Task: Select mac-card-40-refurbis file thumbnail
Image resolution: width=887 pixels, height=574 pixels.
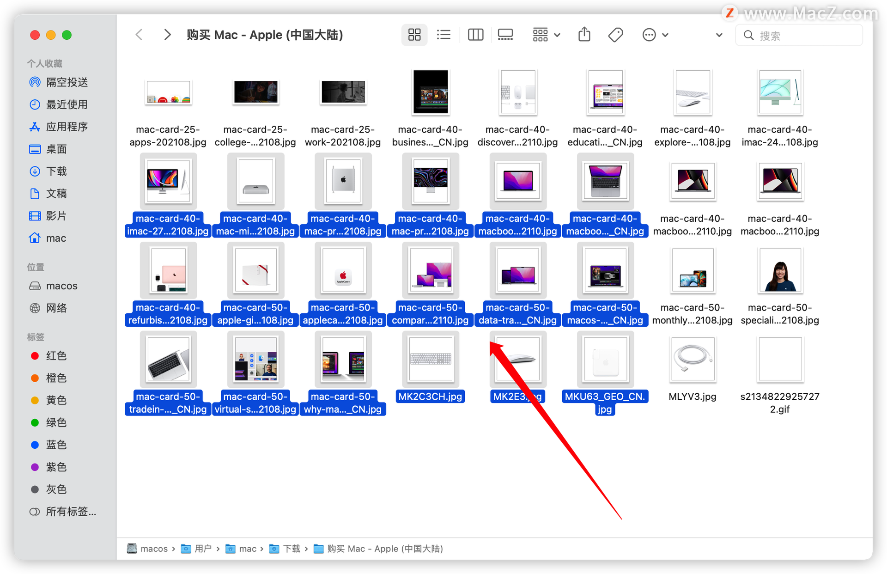Action: coord(168,270)
